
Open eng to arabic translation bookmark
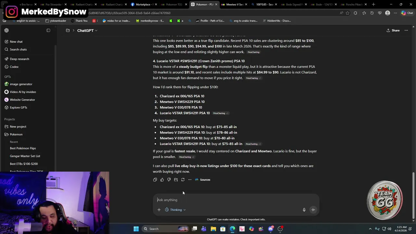click(x=243, y=21)
